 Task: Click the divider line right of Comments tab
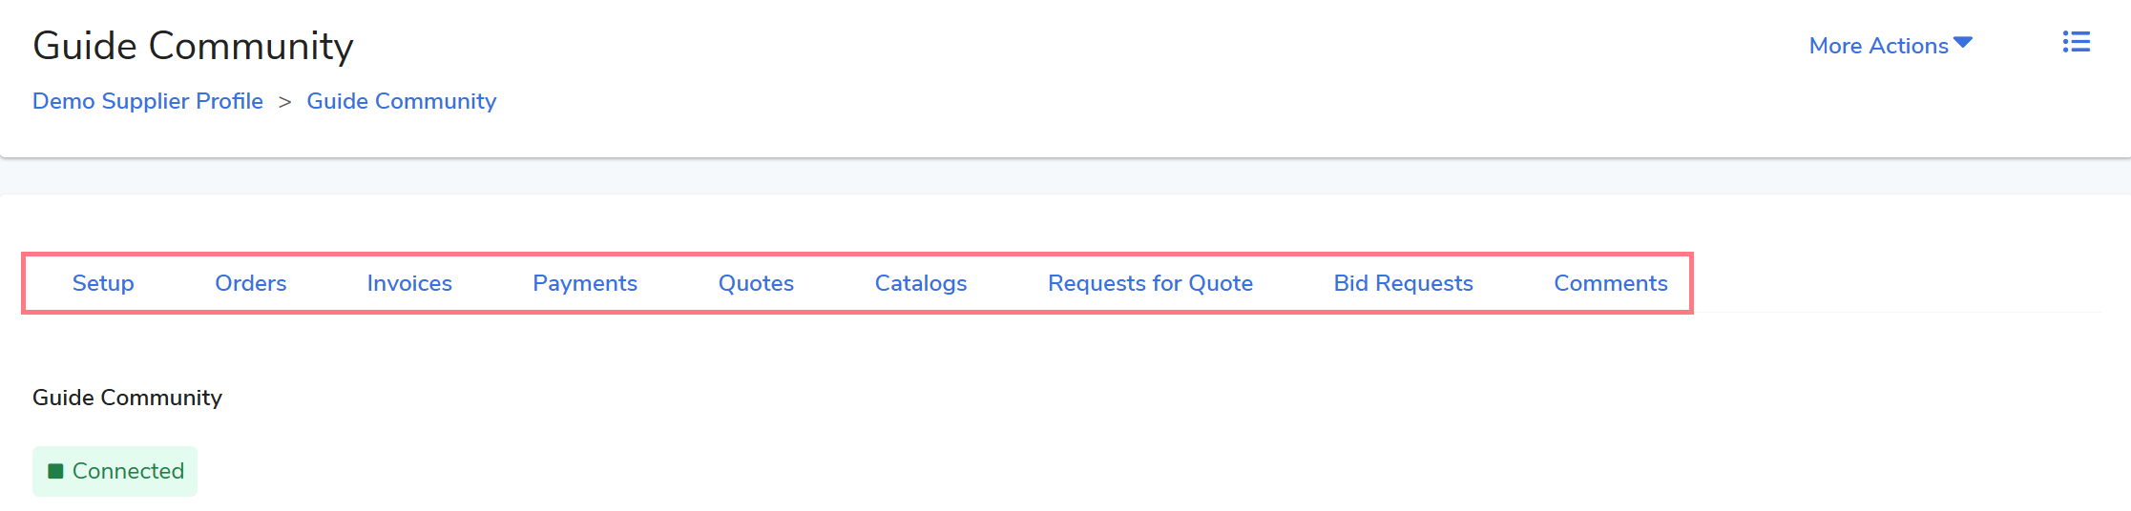click(x=1899, y=312)
